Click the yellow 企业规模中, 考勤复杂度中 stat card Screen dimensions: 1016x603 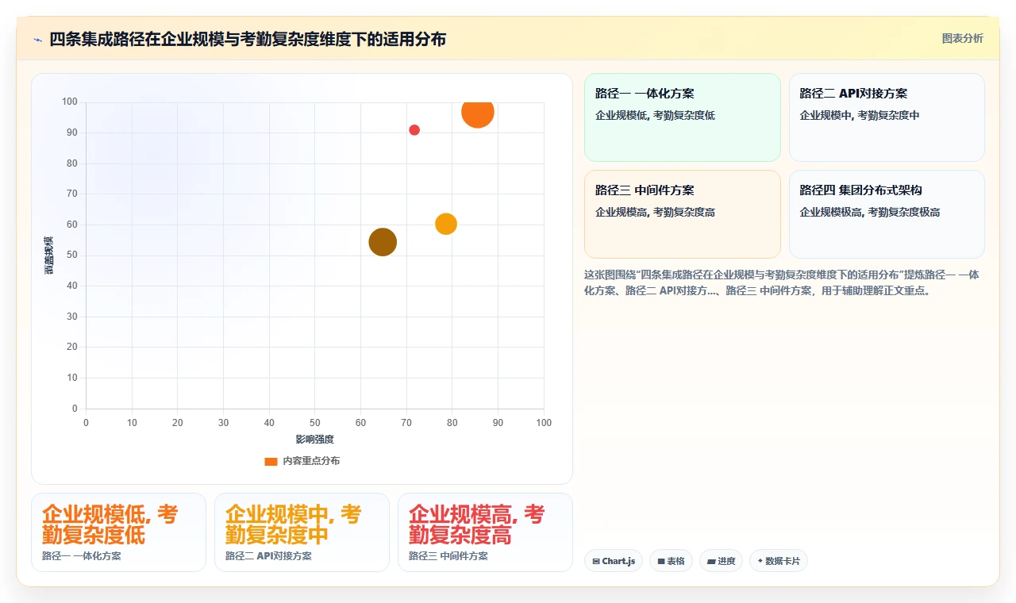click(x=302, y=532)
